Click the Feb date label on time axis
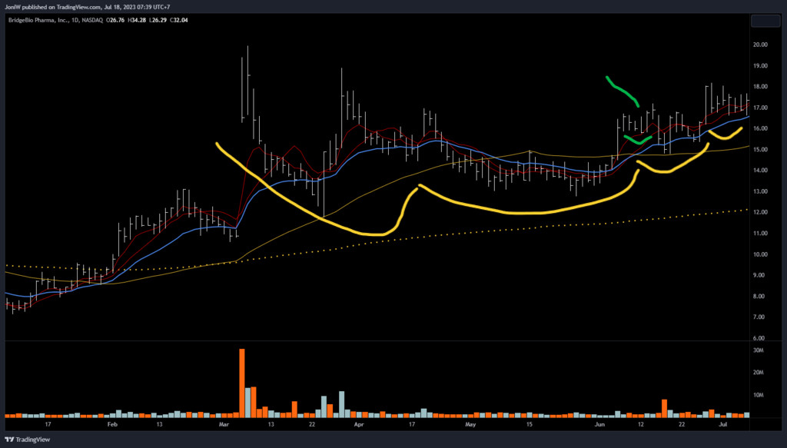 tap(112, 423)
